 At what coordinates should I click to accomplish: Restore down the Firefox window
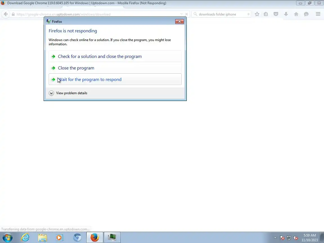point(310,3)
